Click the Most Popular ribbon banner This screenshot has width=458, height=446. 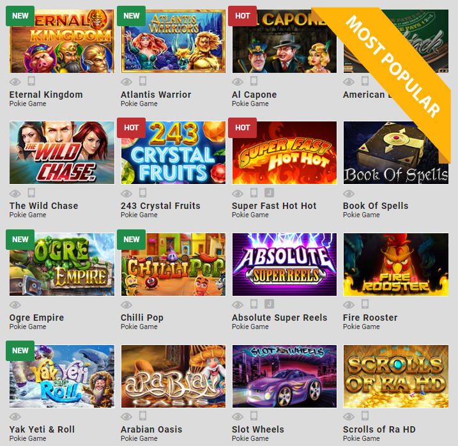392,66
